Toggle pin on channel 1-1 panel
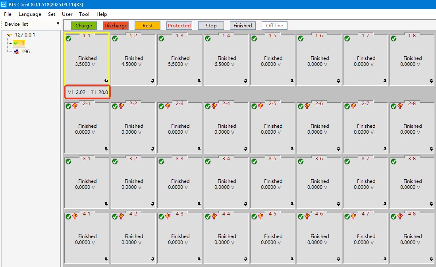Image resolution: width=436 pixels, height=267 pixels. pyautogui.click(x=106, y=81)
